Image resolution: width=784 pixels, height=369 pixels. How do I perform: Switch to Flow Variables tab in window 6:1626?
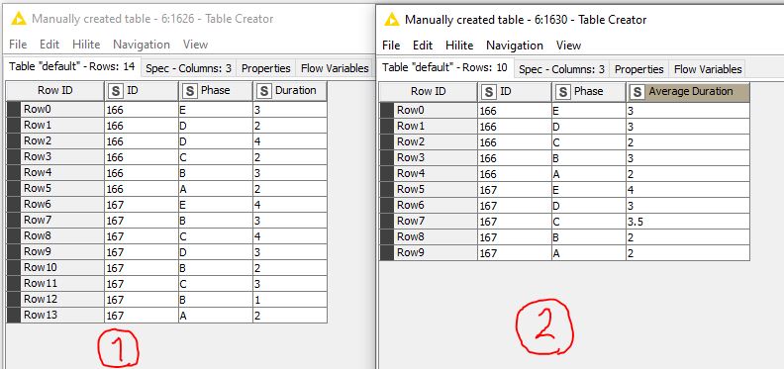pyautogui.click(x=335, y=68)
